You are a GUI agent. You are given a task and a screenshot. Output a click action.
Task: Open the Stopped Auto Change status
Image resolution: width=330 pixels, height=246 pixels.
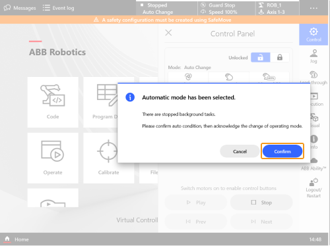click(166, 9)
